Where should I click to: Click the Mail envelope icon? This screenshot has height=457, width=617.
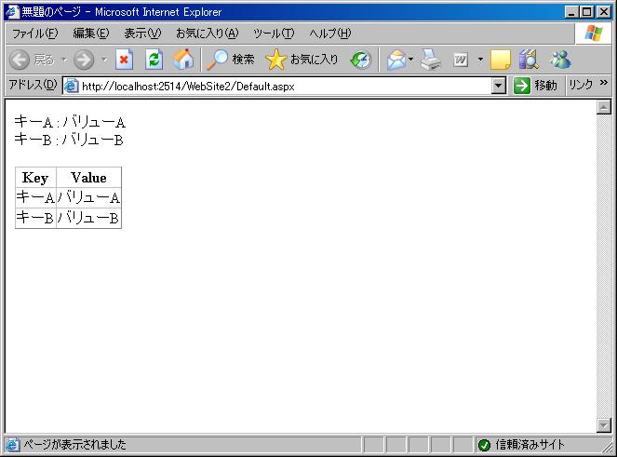point(396,60)
